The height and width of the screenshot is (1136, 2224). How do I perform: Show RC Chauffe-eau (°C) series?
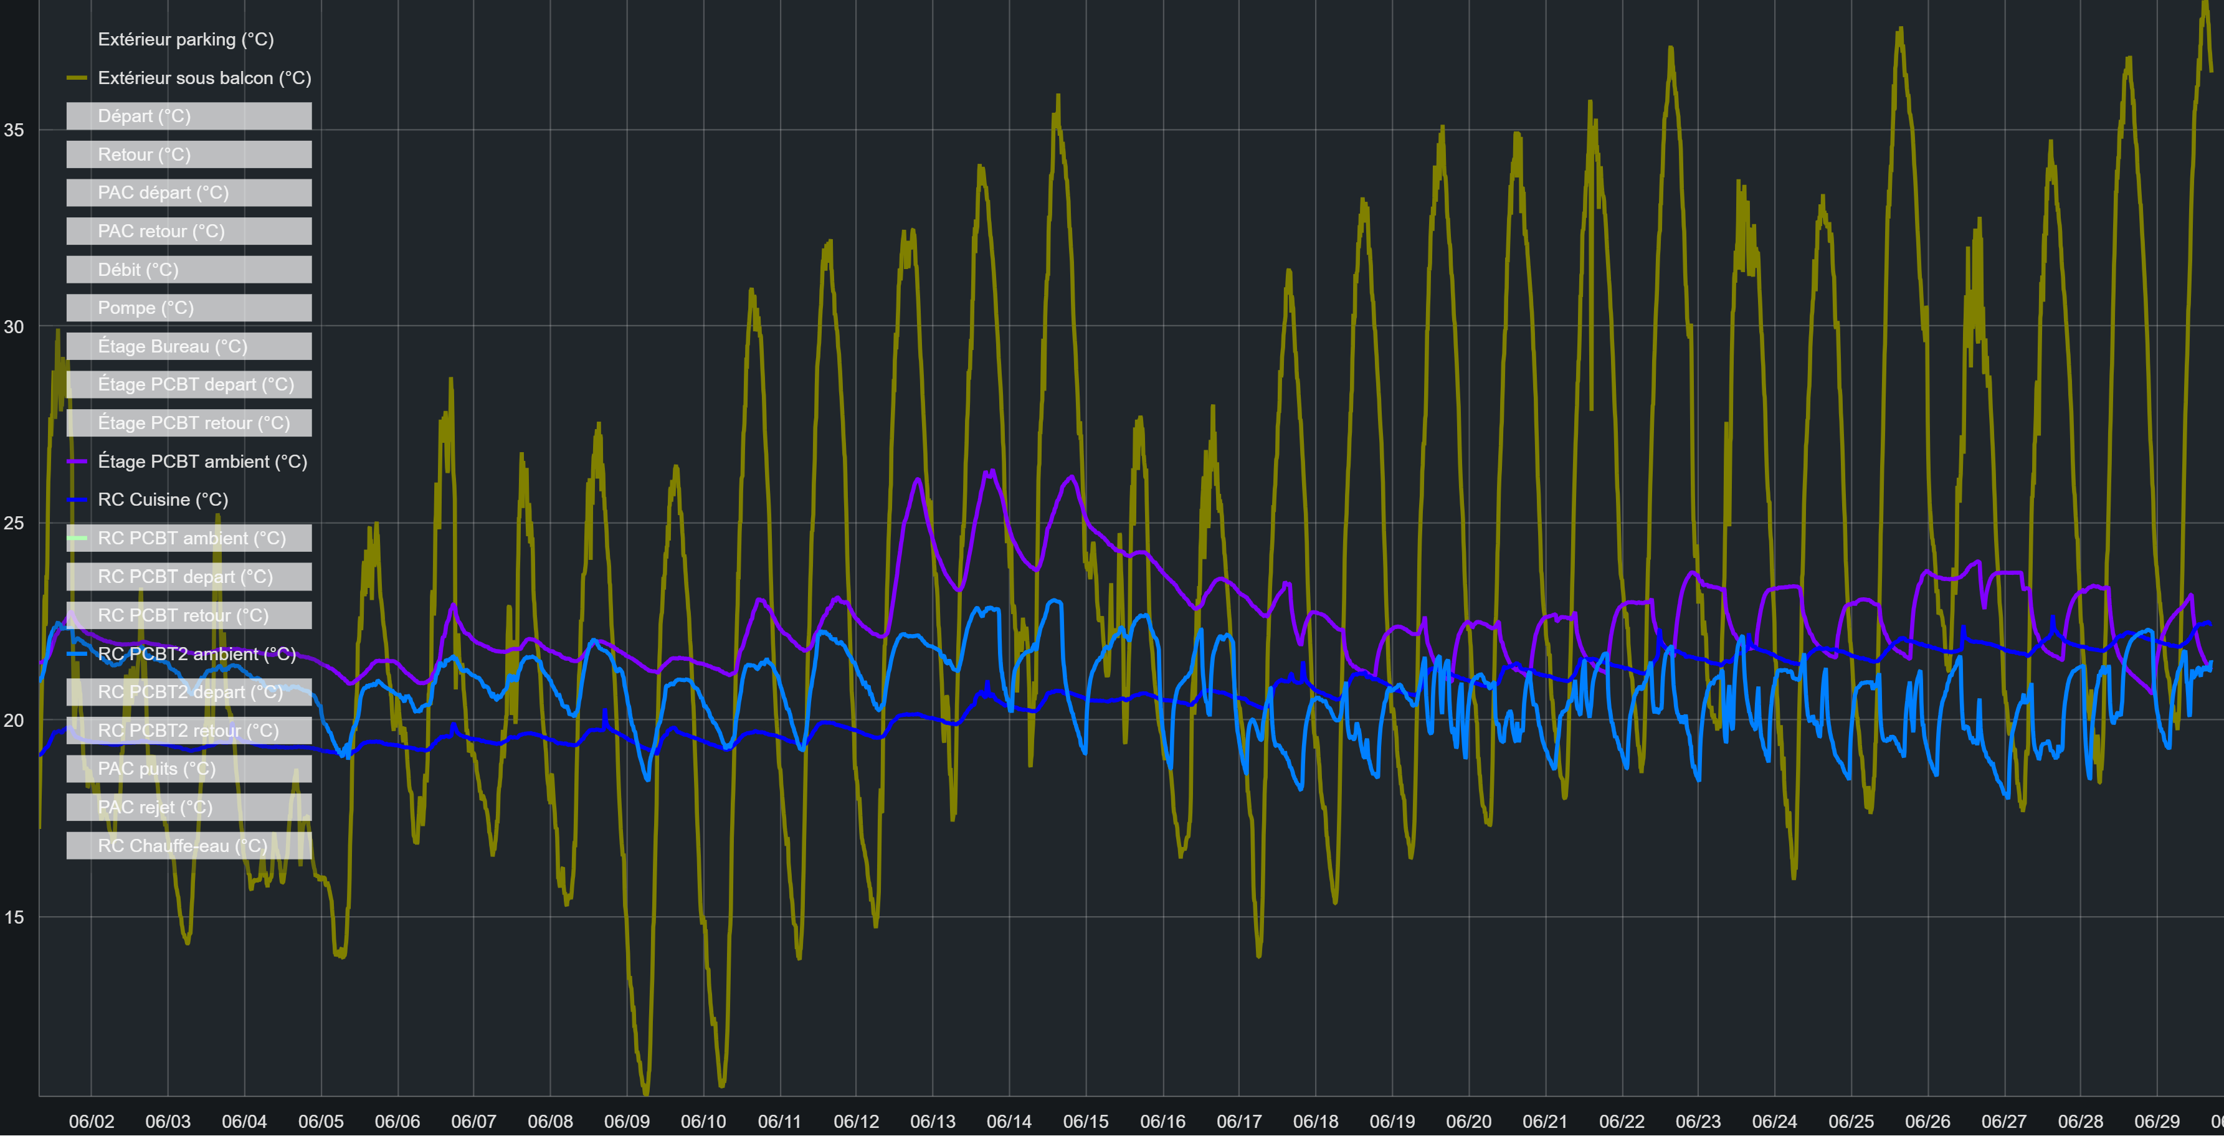182,846
